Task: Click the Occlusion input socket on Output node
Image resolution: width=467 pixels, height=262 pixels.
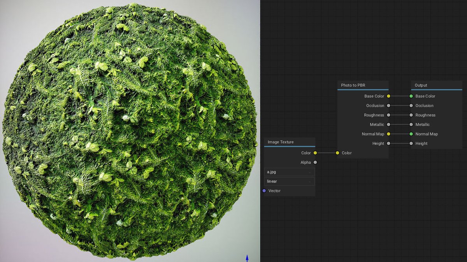Action: [x=411, y=106]
